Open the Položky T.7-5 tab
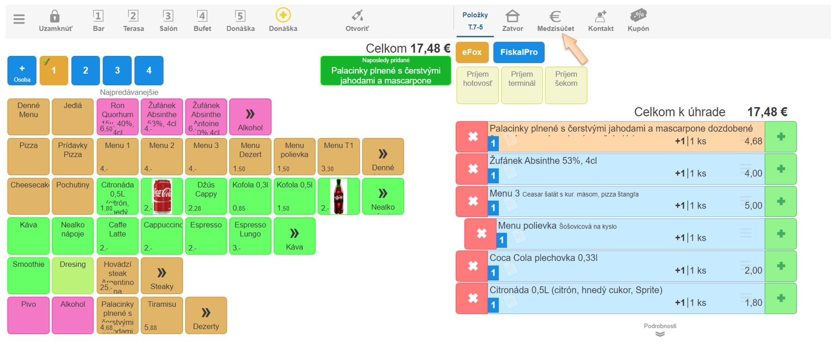834x354 pixels. click(475, 21)
